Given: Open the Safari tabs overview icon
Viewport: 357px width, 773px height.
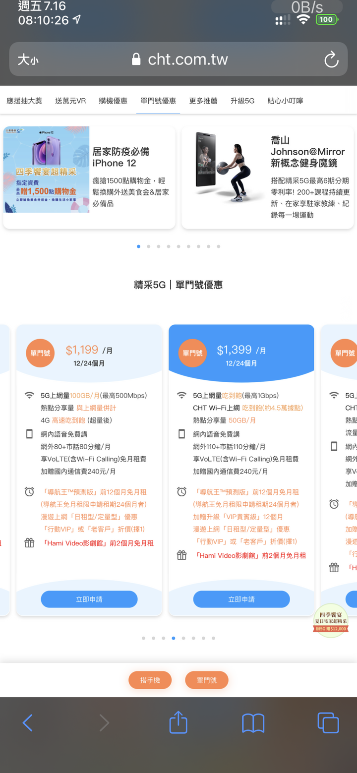Looking at the screenshot, I should click(x=328, y=722).
